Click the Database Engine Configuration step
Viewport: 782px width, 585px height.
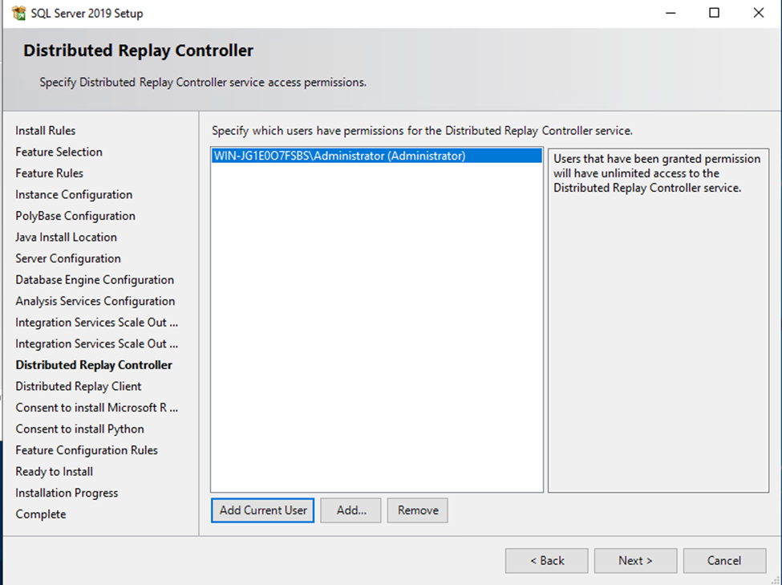click(x=95, y=280)
